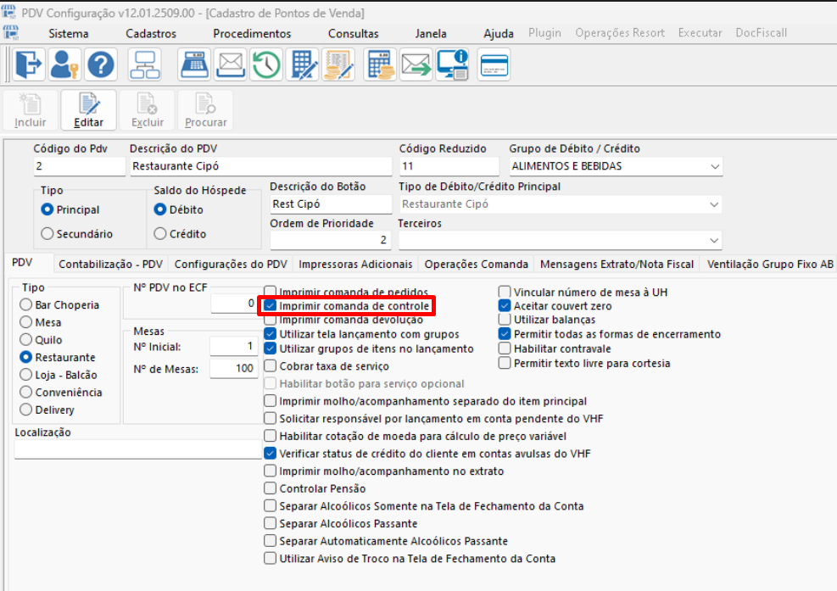The width and height of the screenshot is (837, 591).
Task: Expand the Terceiros dropdown
Action: coord(714,241)
